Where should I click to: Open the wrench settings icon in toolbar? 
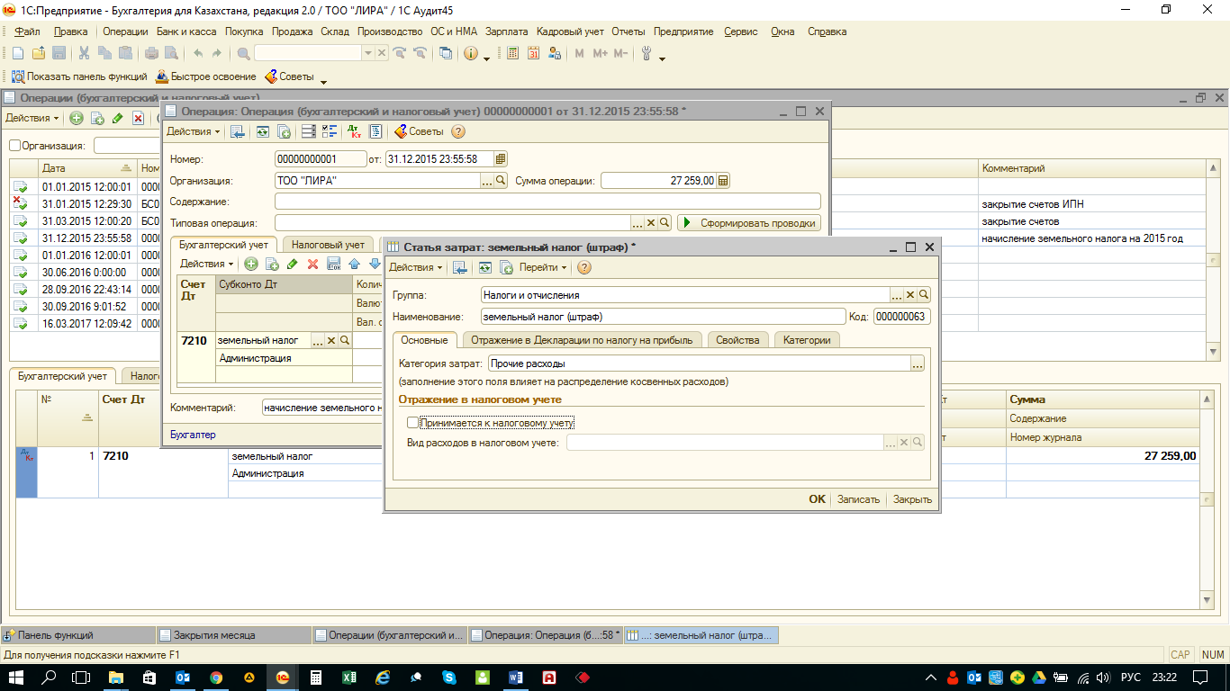(647, 53)
